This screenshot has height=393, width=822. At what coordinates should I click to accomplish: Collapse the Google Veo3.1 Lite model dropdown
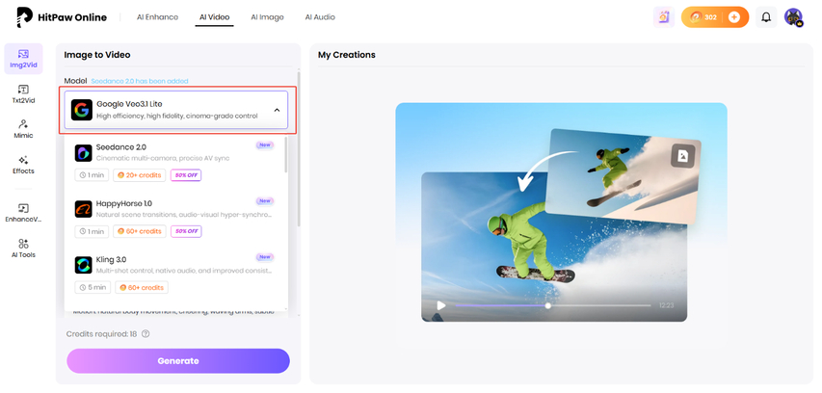click(x=176, y=110)
